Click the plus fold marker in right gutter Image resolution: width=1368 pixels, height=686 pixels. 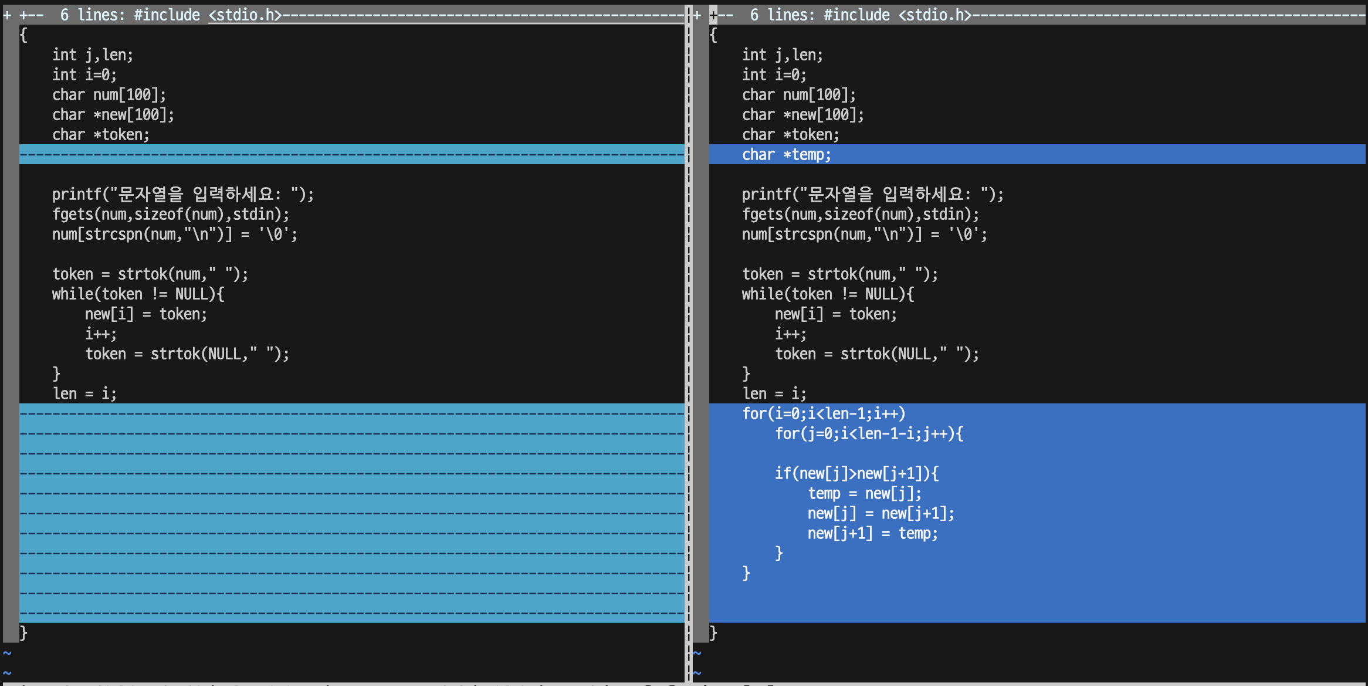point(697,15)
